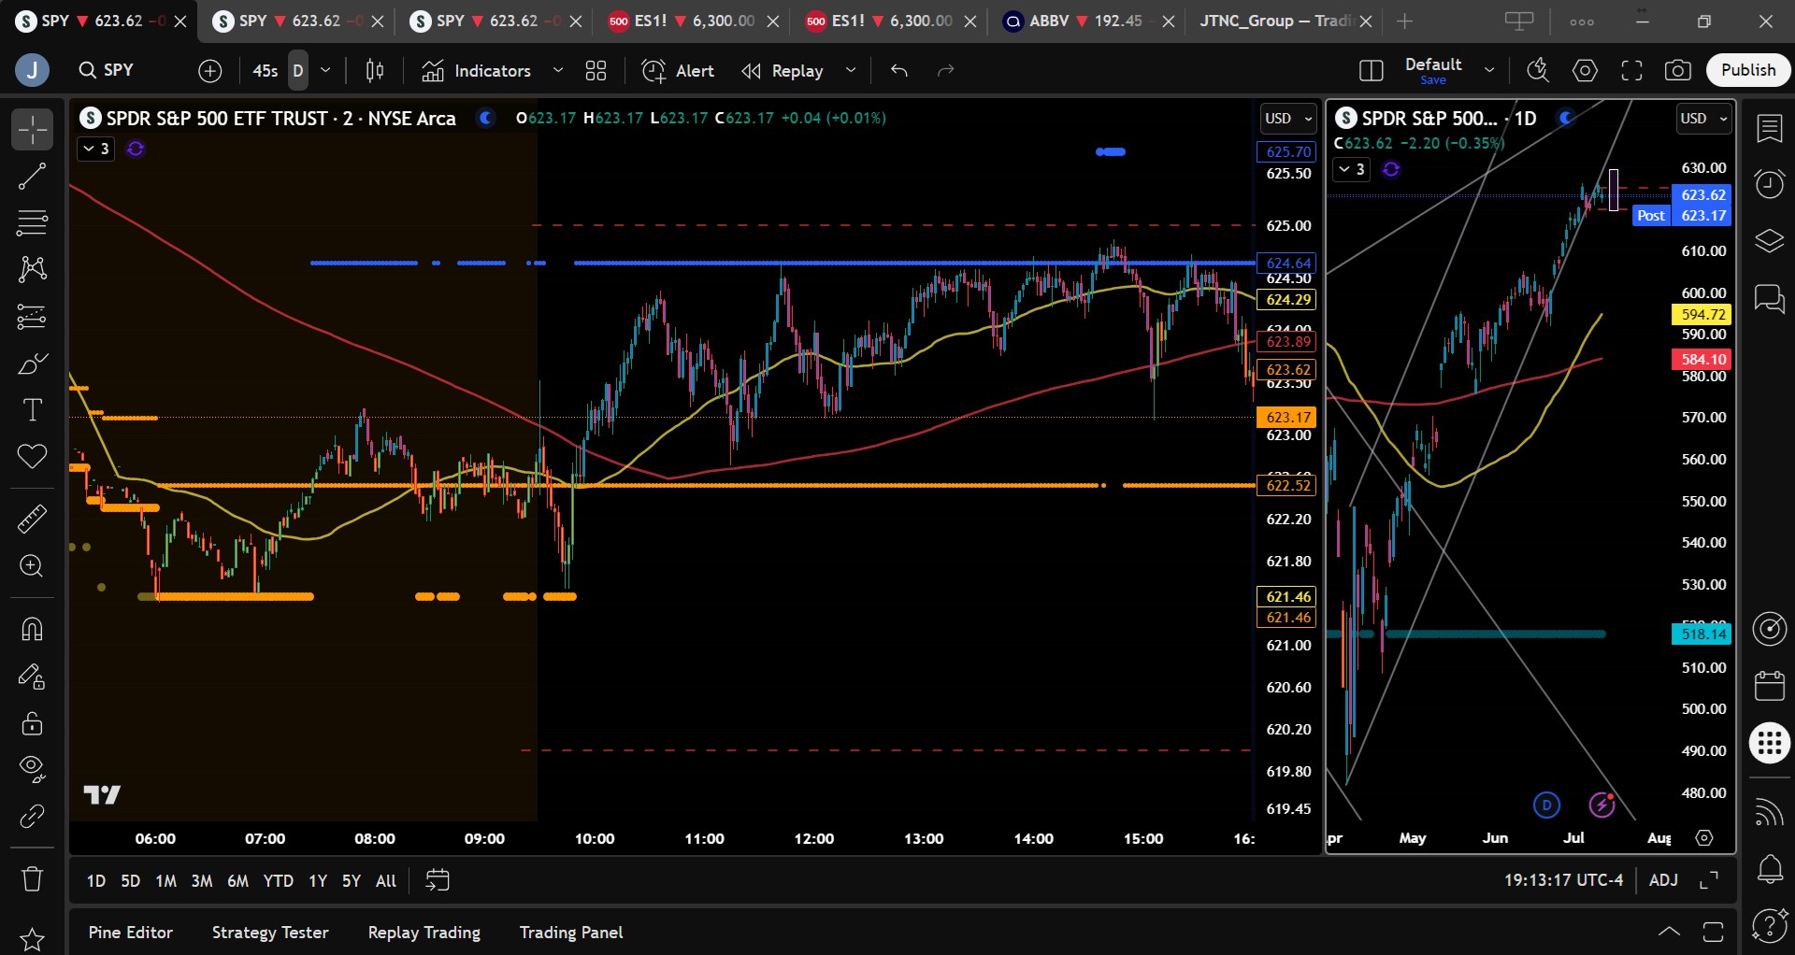Click the compare or add symbol button

[x=210, y=70]
